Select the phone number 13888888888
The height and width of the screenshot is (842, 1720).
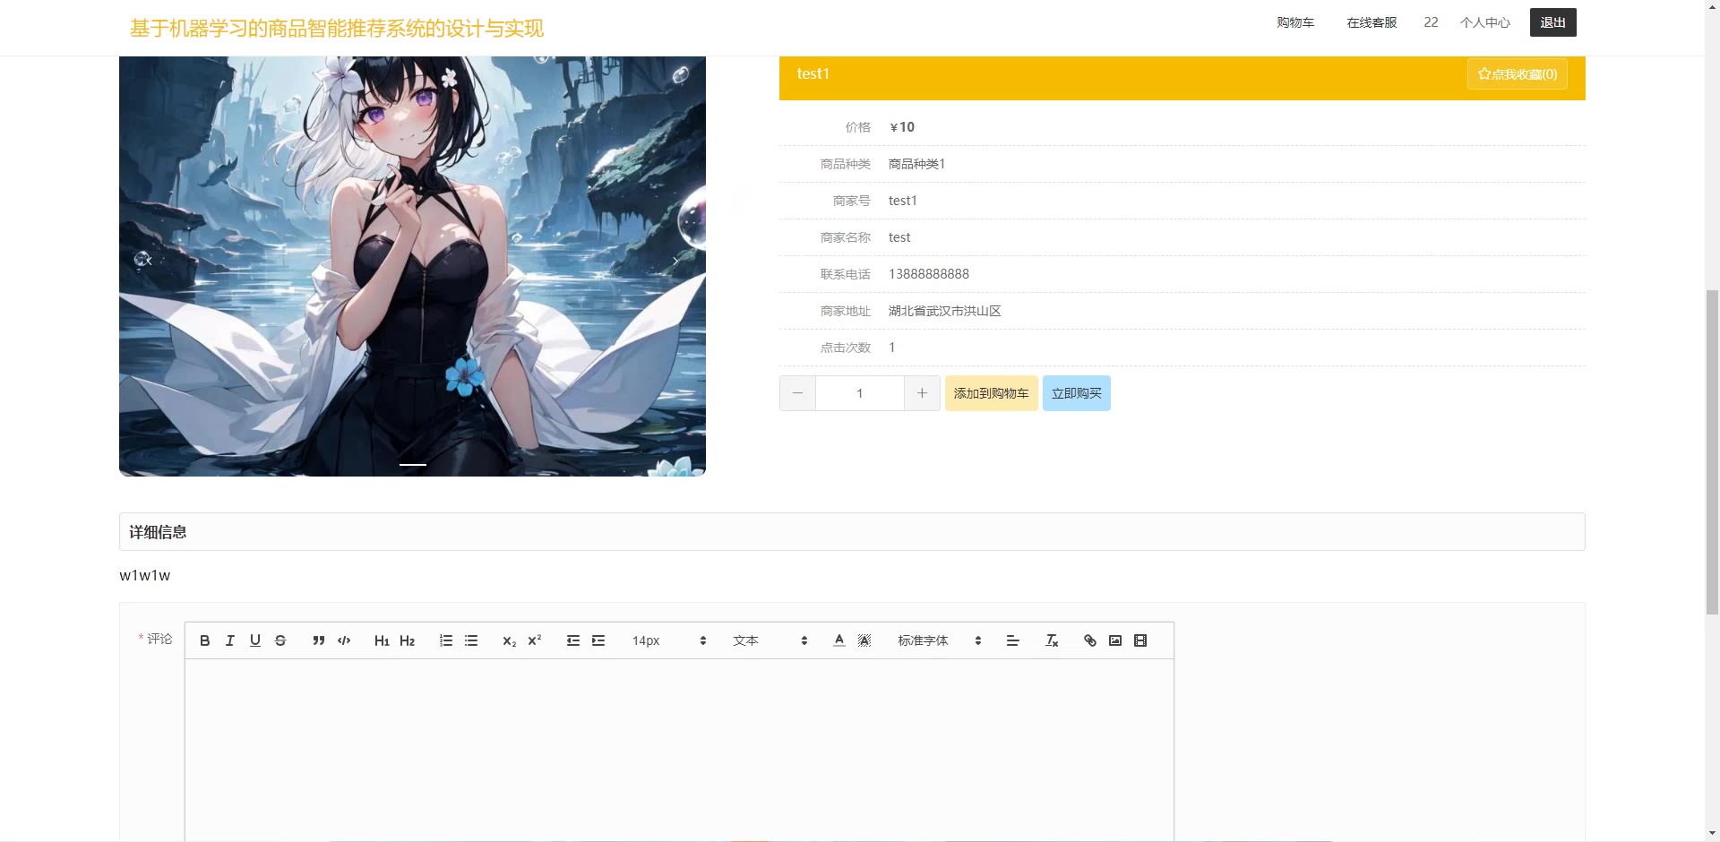[929, 274]
